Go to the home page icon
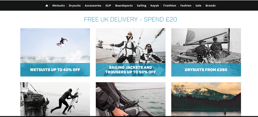 tap(47, 6)
